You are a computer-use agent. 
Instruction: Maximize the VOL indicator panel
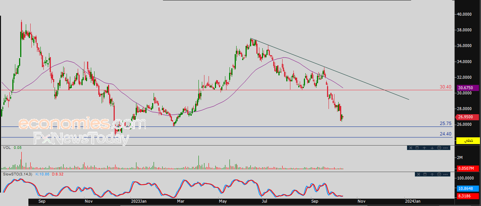[x=417, y=148]
